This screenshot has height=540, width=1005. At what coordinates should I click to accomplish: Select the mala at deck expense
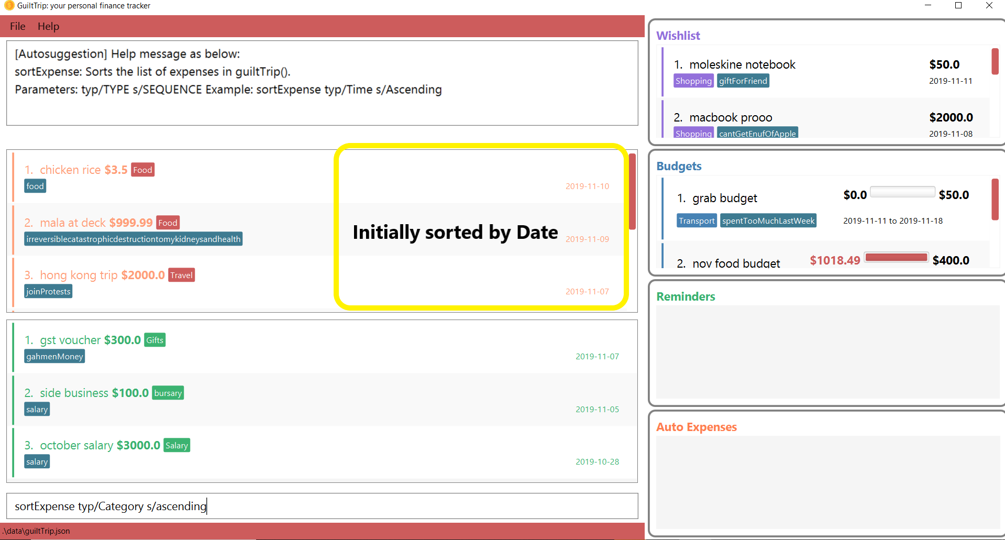point(319,229)
